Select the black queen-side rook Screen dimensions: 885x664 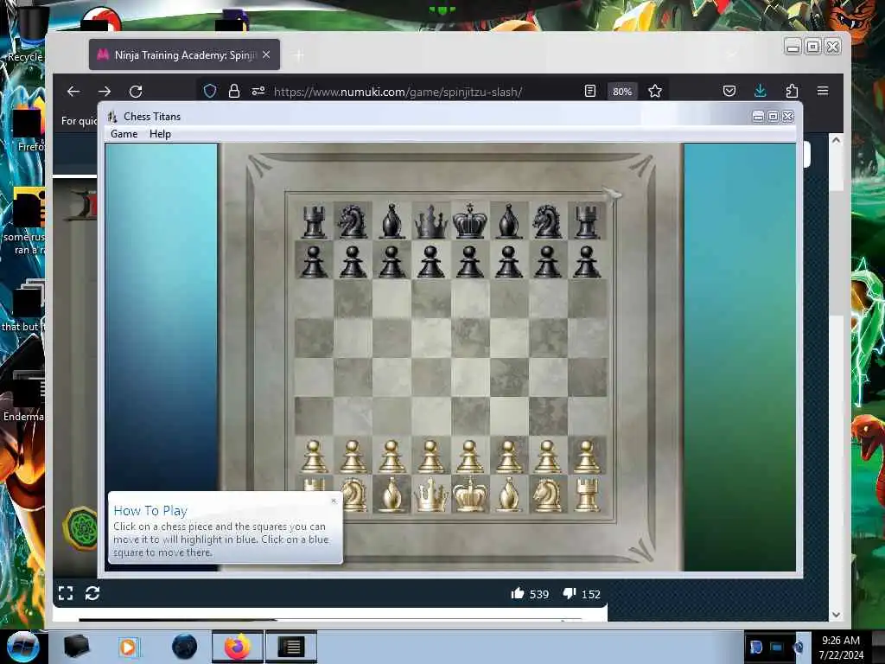[314, 221]
